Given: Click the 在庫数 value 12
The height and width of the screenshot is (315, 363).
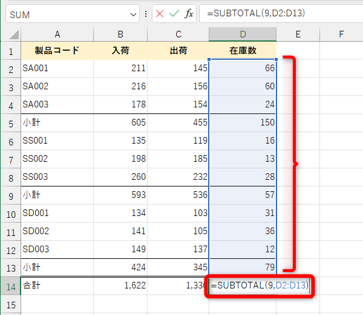Looking at the screenshot, I should (x=243, y=249).
